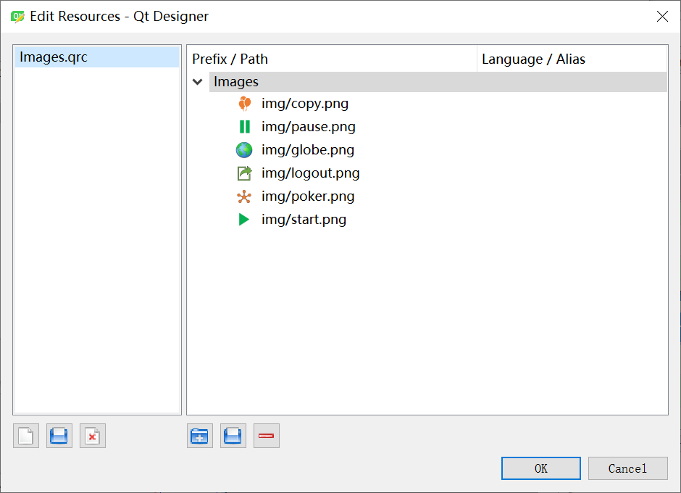The width and height of the screenshot is (681, 493).
Task: Select the img/copy.png entry
Action: [304, 104]
